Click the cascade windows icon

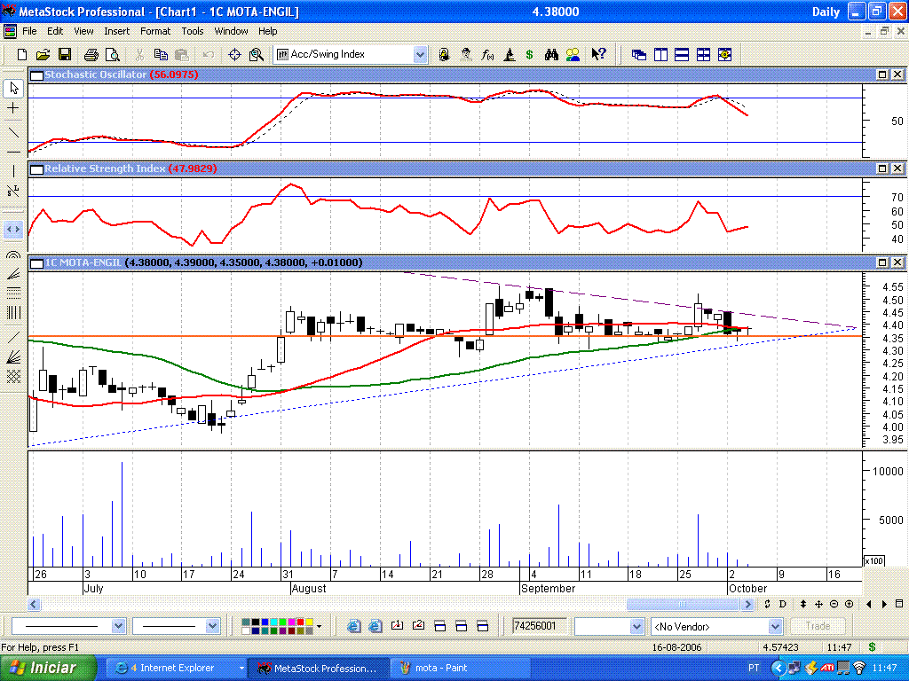pyautogui.click(x=638, y=54)
